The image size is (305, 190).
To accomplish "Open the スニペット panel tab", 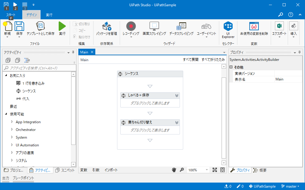I will 65,170.
